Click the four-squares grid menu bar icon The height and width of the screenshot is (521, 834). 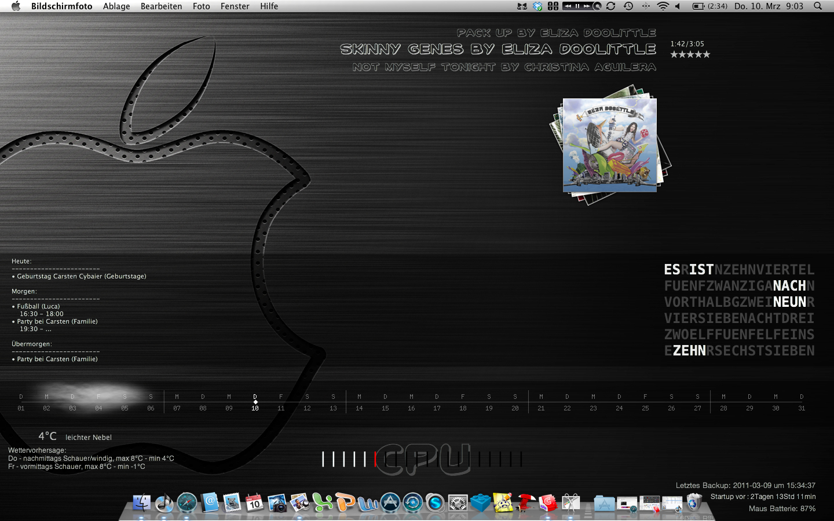(553, 6)
